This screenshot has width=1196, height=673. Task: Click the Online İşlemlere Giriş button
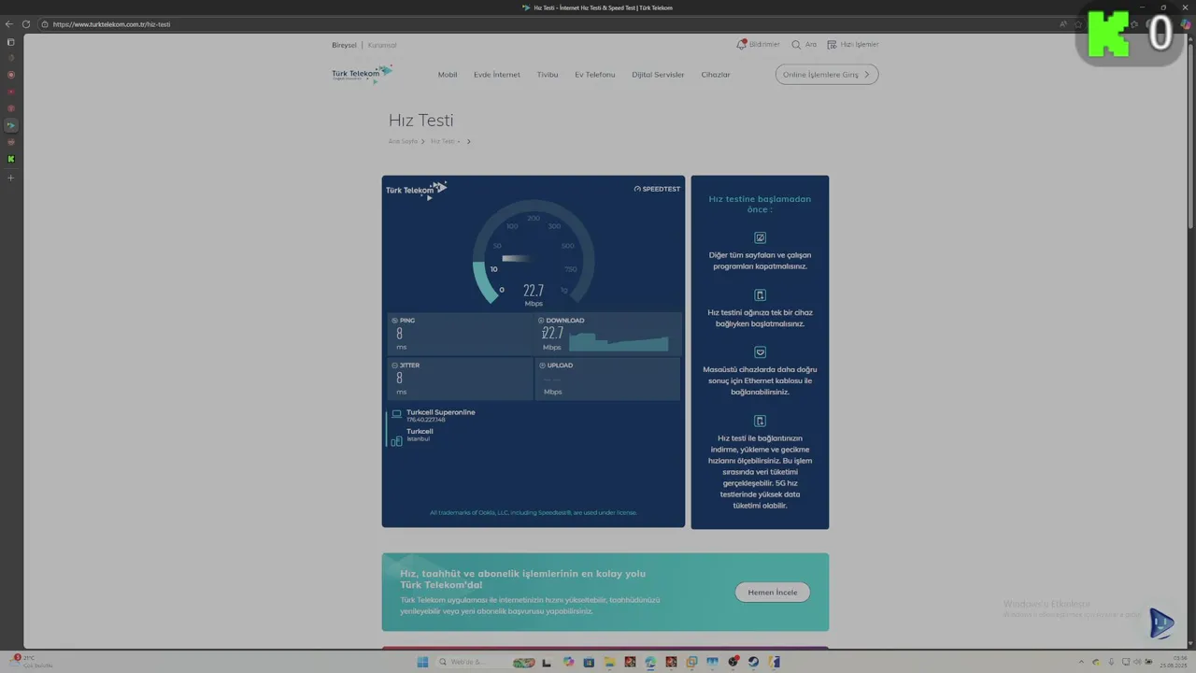coord(827,75)
